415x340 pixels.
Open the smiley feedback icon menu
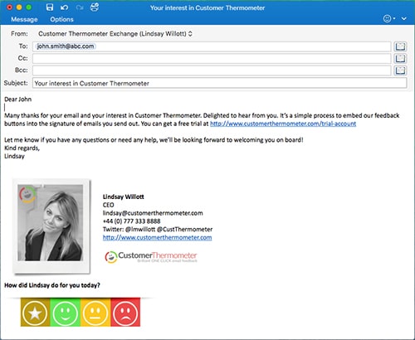coord(389,18)
